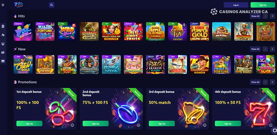Open the Pompeii Gold Rapid Link game
This screenshot has width=277, height=135.
[x=199, y=32]
